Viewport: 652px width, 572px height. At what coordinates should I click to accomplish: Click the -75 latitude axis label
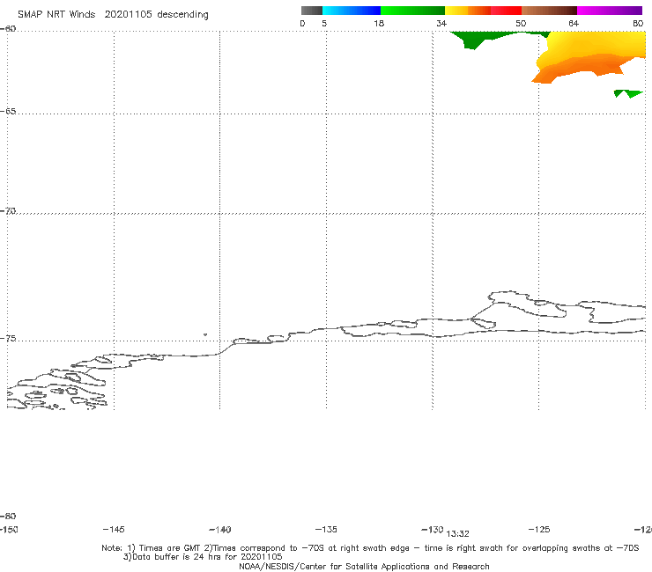pos(8,338)
